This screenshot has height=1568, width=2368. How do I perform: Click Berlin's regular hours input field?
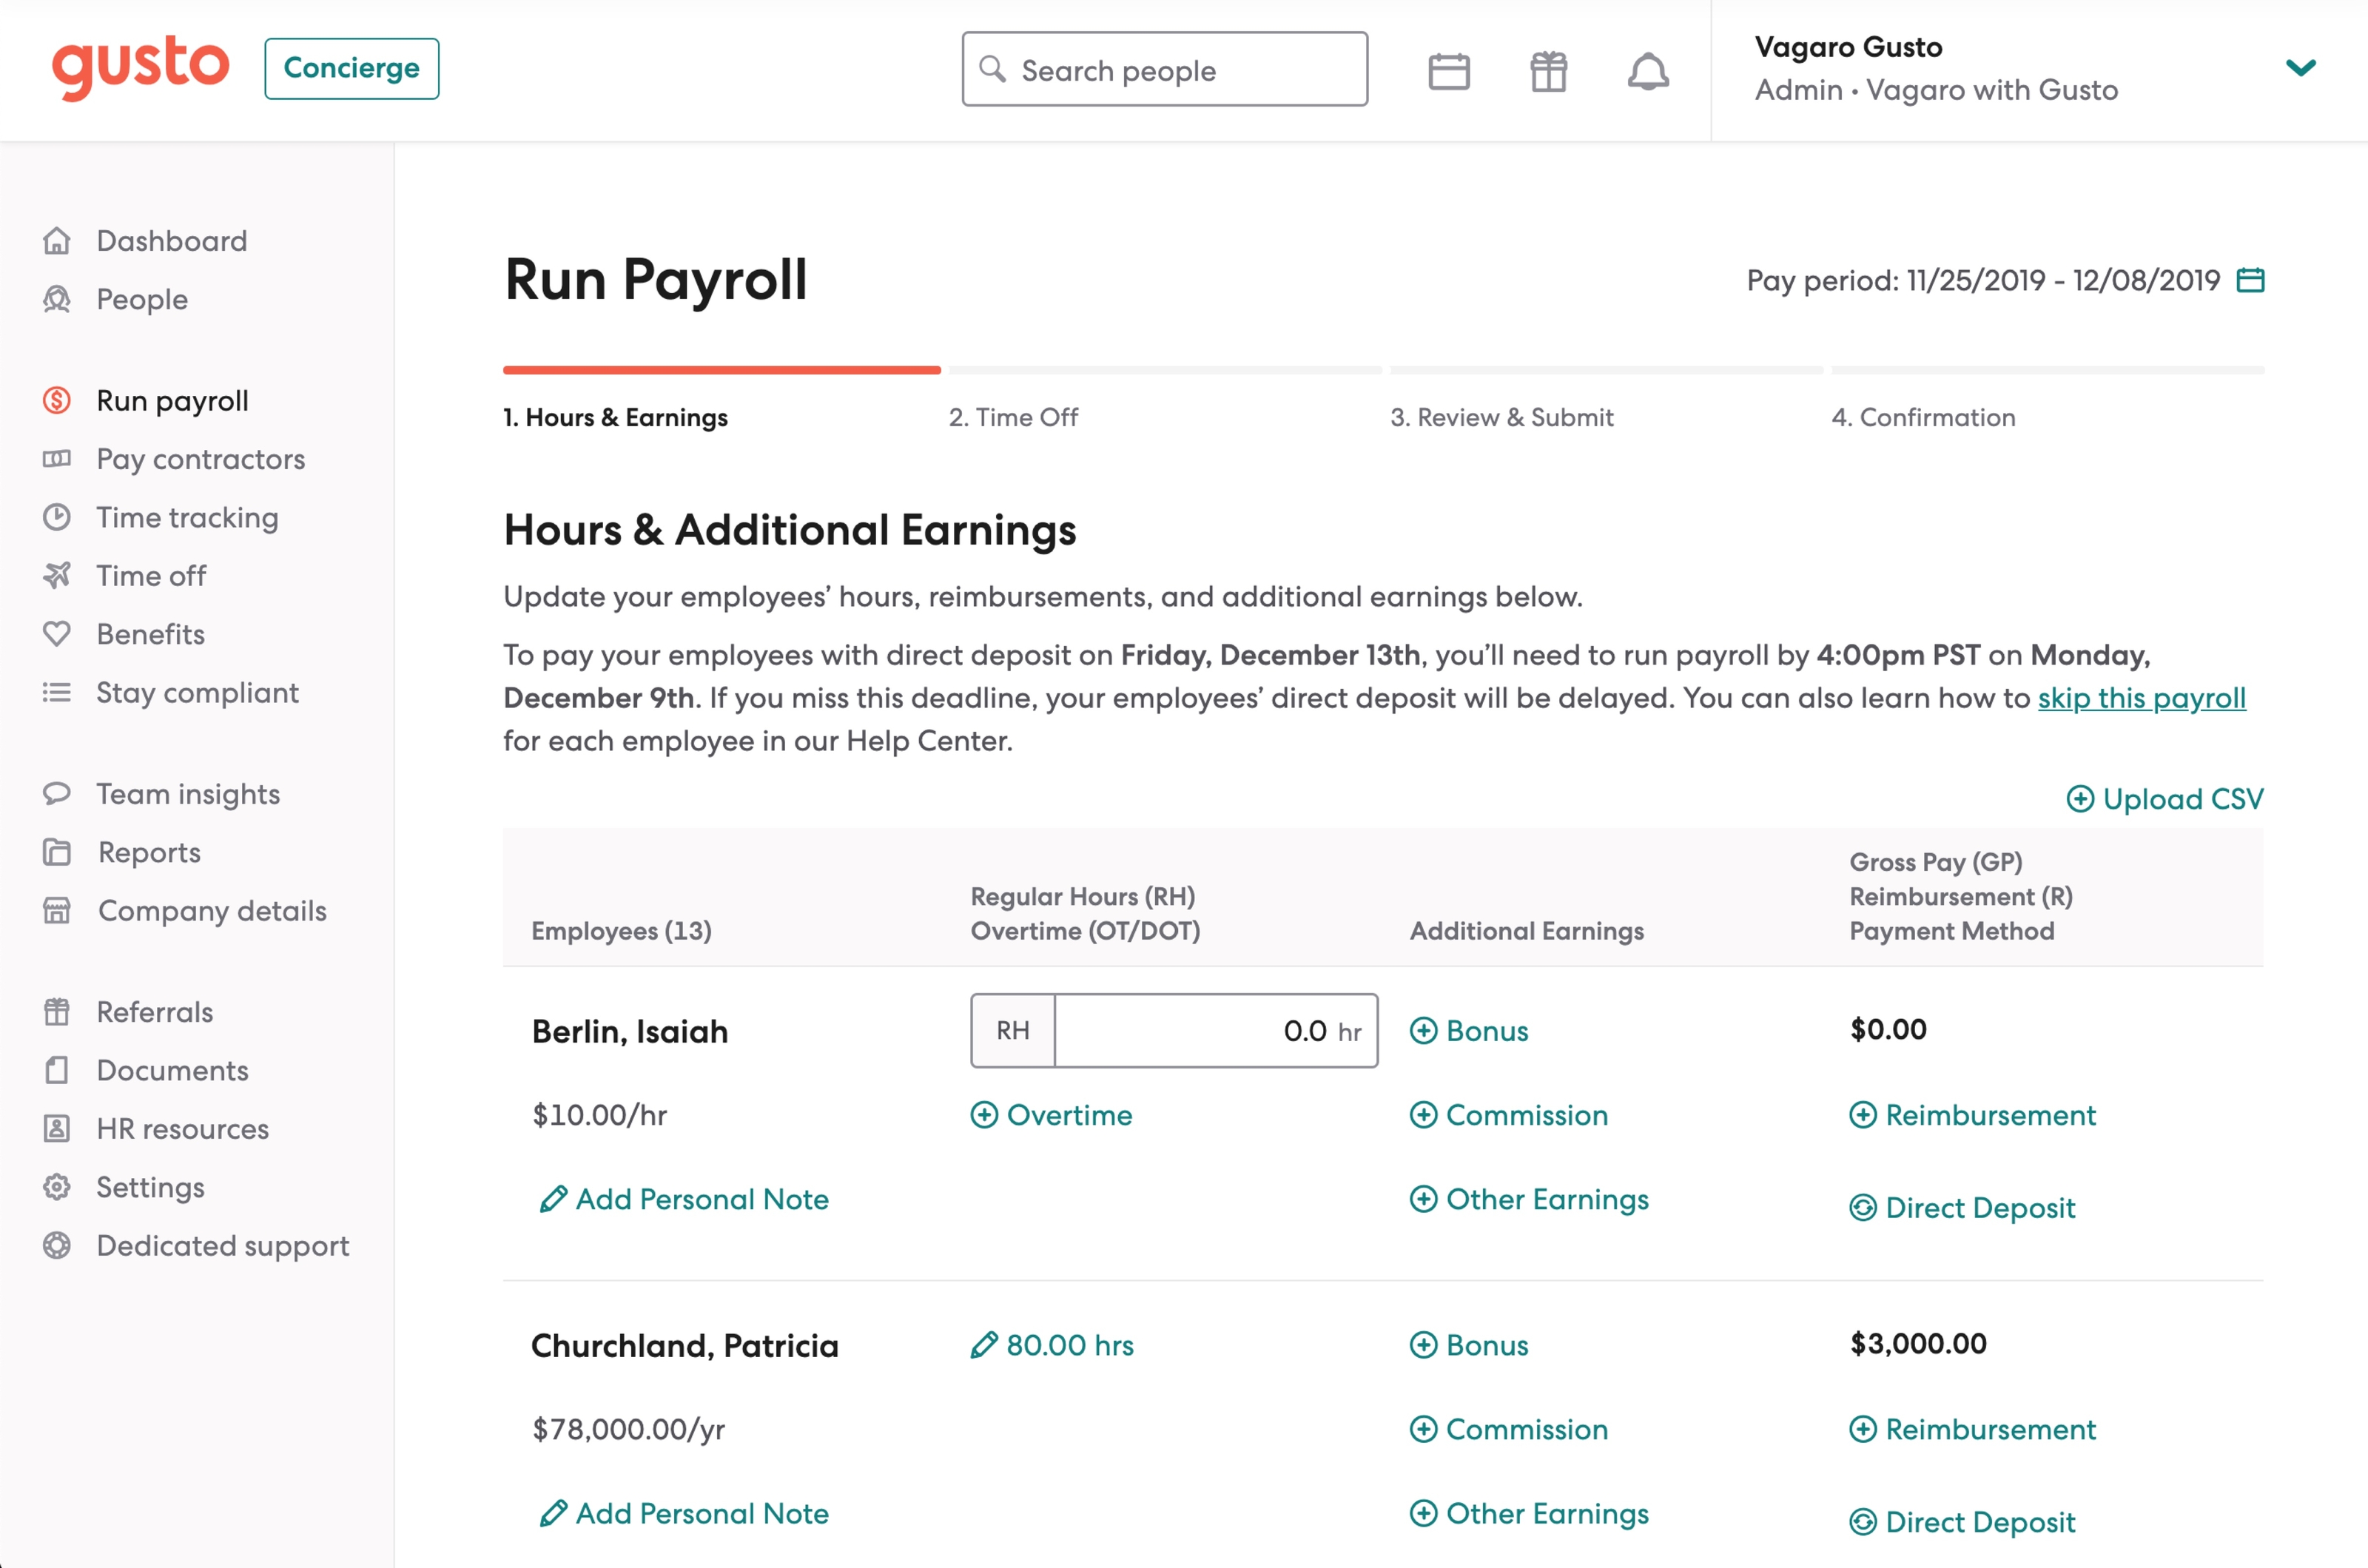click(x=1215, y=1030)
